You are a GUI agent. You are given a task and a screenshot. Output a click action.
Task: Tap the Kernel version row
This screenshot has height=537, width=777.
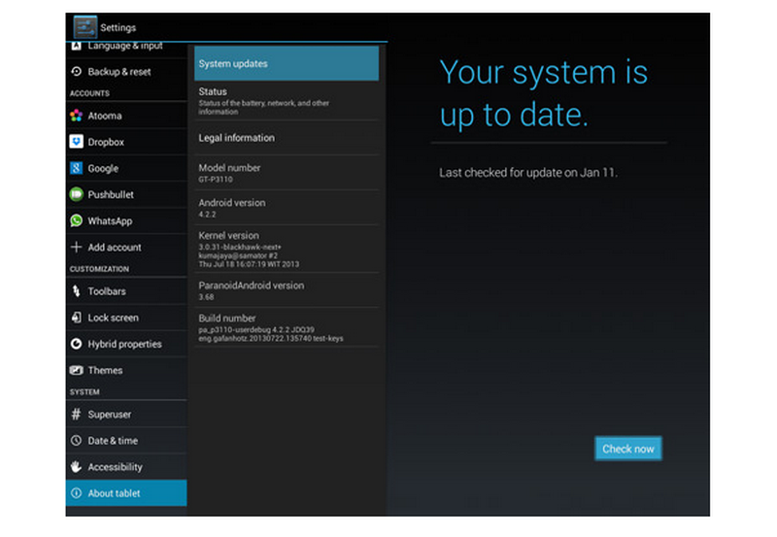click(287, 249)
